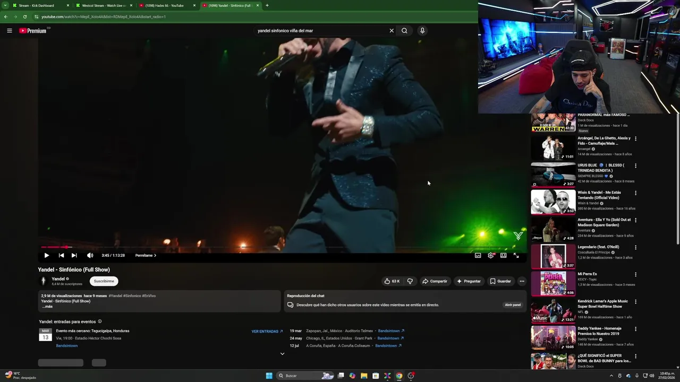Click the Preguntar button
The image size is (680, 382).
[468, 281]
